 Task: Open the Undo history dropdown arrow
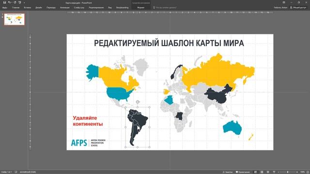pos(12,2)
